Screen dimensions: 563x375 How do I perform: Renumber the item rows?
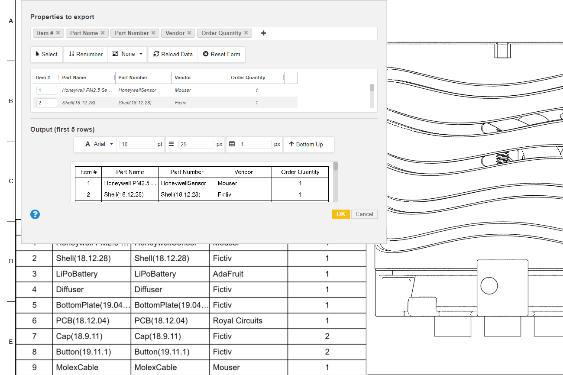pyautogui.click(x=86, y=54)
